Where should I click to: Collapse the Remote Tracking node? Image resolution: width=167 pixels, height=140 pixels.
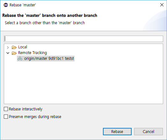tap(8, 53)
